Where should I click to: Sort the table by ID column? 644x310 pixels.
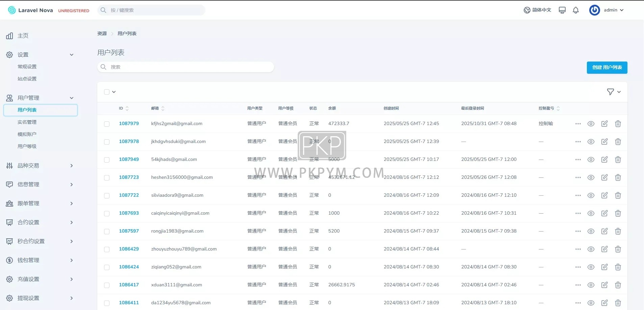124,109
